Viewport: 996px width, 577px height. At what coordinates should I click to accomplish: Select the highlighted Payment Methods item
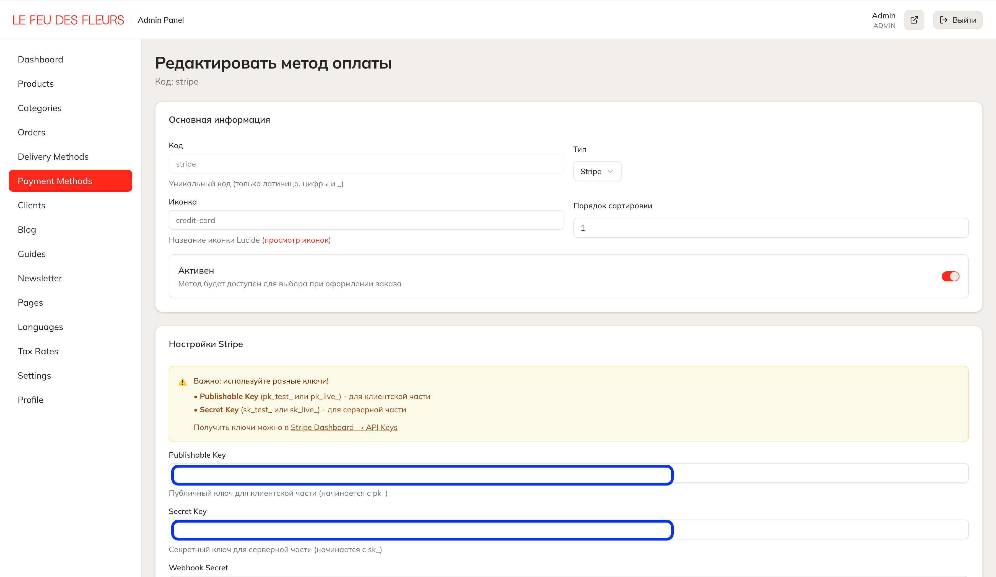(55, 181)
